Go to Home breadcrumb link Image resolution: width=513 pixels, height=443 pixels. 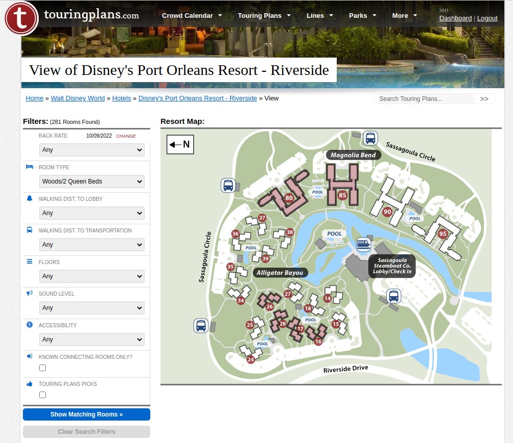[x=35, y=98]
